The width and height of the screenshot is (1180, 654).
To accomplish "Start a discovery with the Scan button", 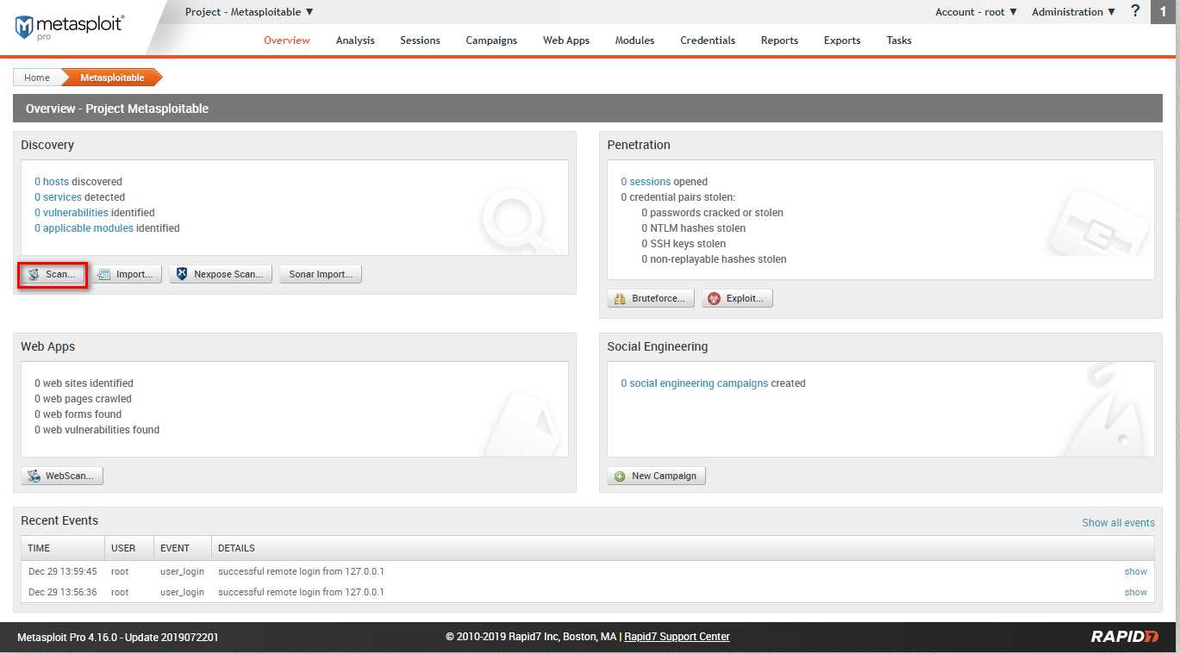I will pyautogui.click(x=53, y=275).
